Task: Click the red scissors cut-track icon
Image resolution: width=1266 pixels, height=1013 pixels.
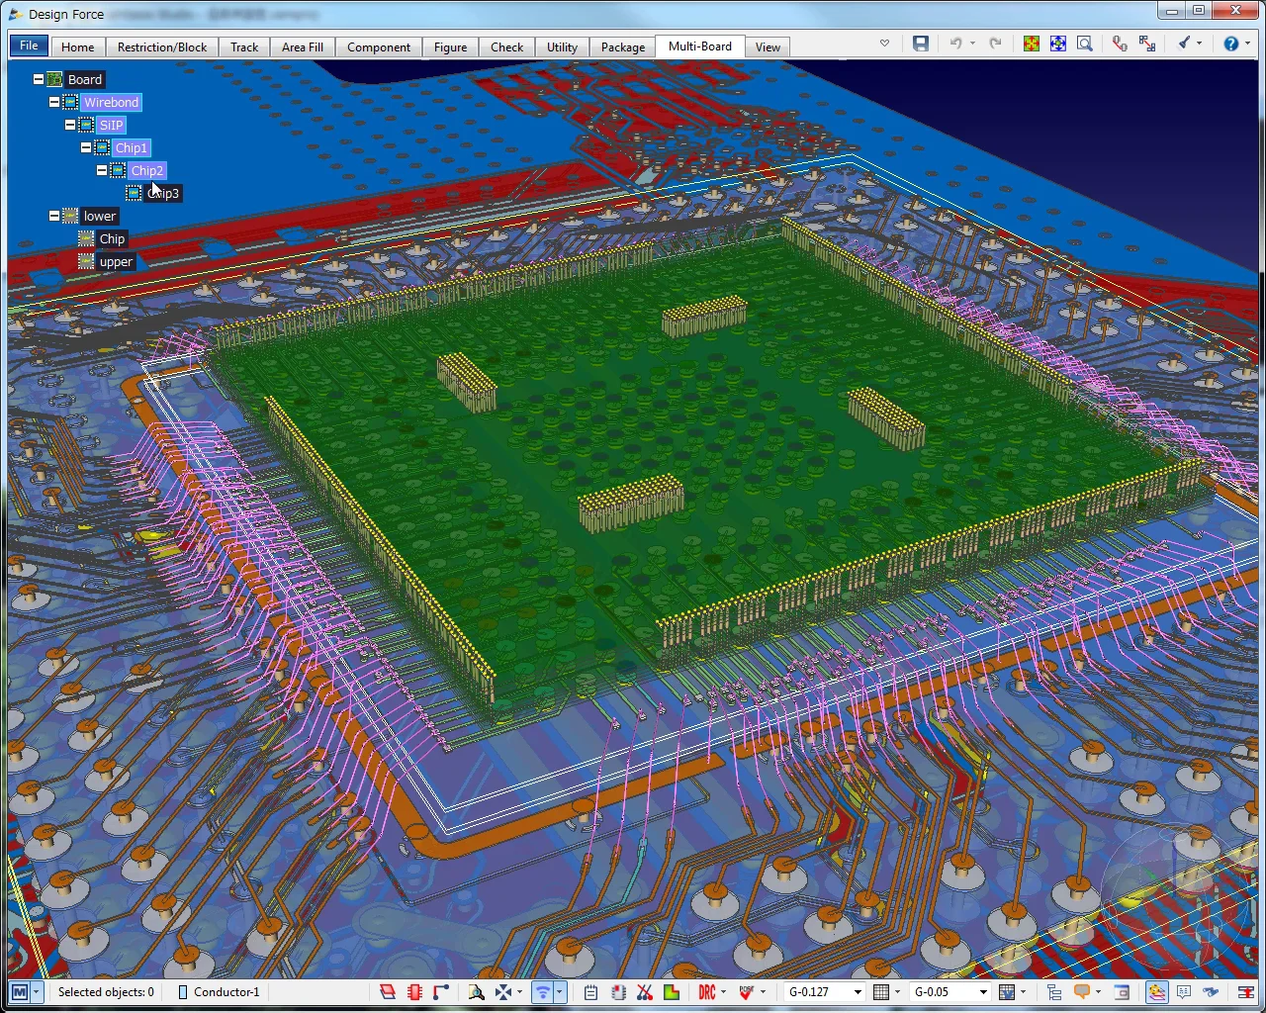Action: (x=645, y=992)
